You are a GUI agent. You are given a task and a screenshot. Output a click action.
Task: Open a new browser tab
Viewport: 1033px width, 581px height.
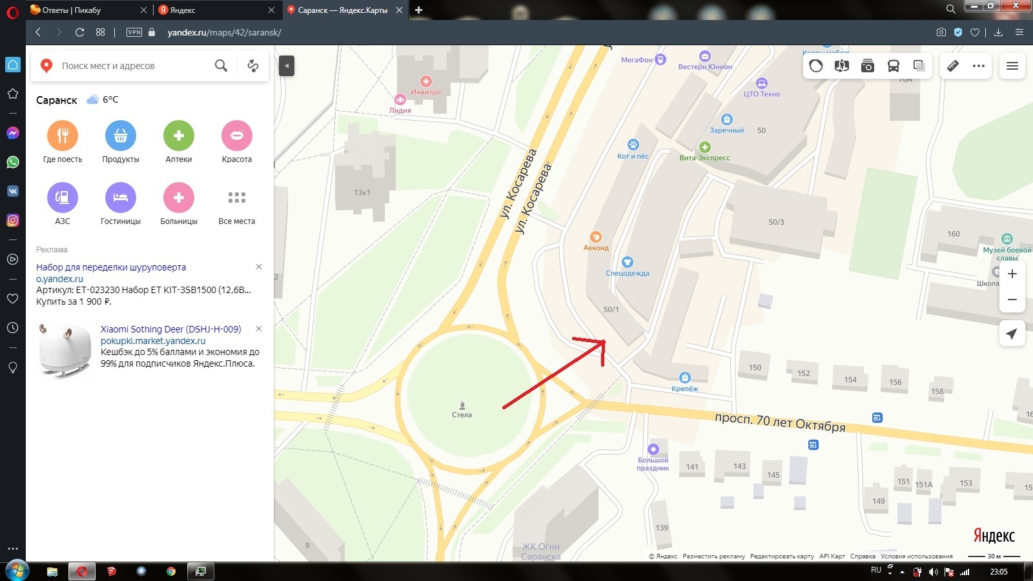[x=418, y=10]
